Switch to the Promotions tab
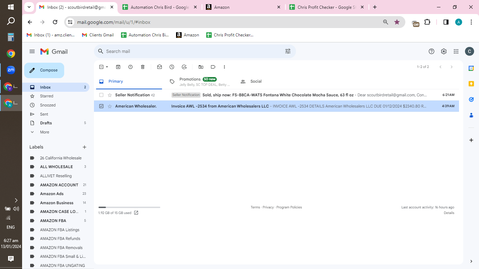Screen dimensions: 479x269 coord(200,81)
